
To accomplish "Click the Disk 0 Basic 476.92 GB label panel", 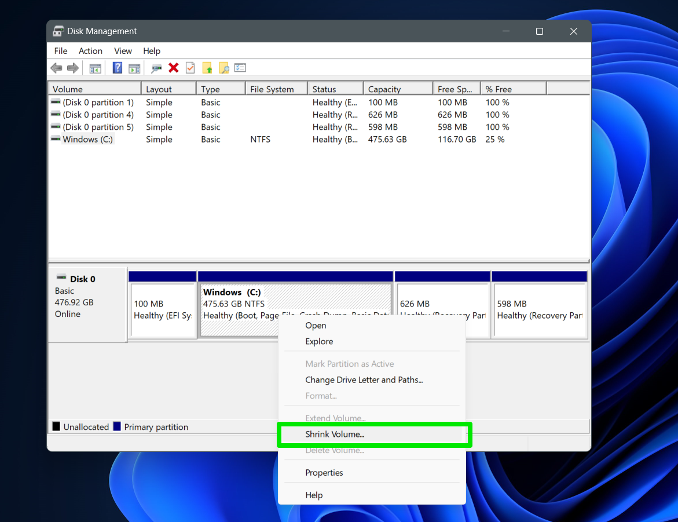I will (x=88, y=305).
